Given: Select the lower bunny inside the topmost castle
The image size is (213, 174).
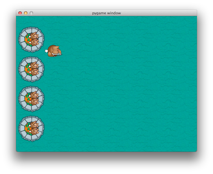Looking at the screenshot, I should tap(34, 42).
